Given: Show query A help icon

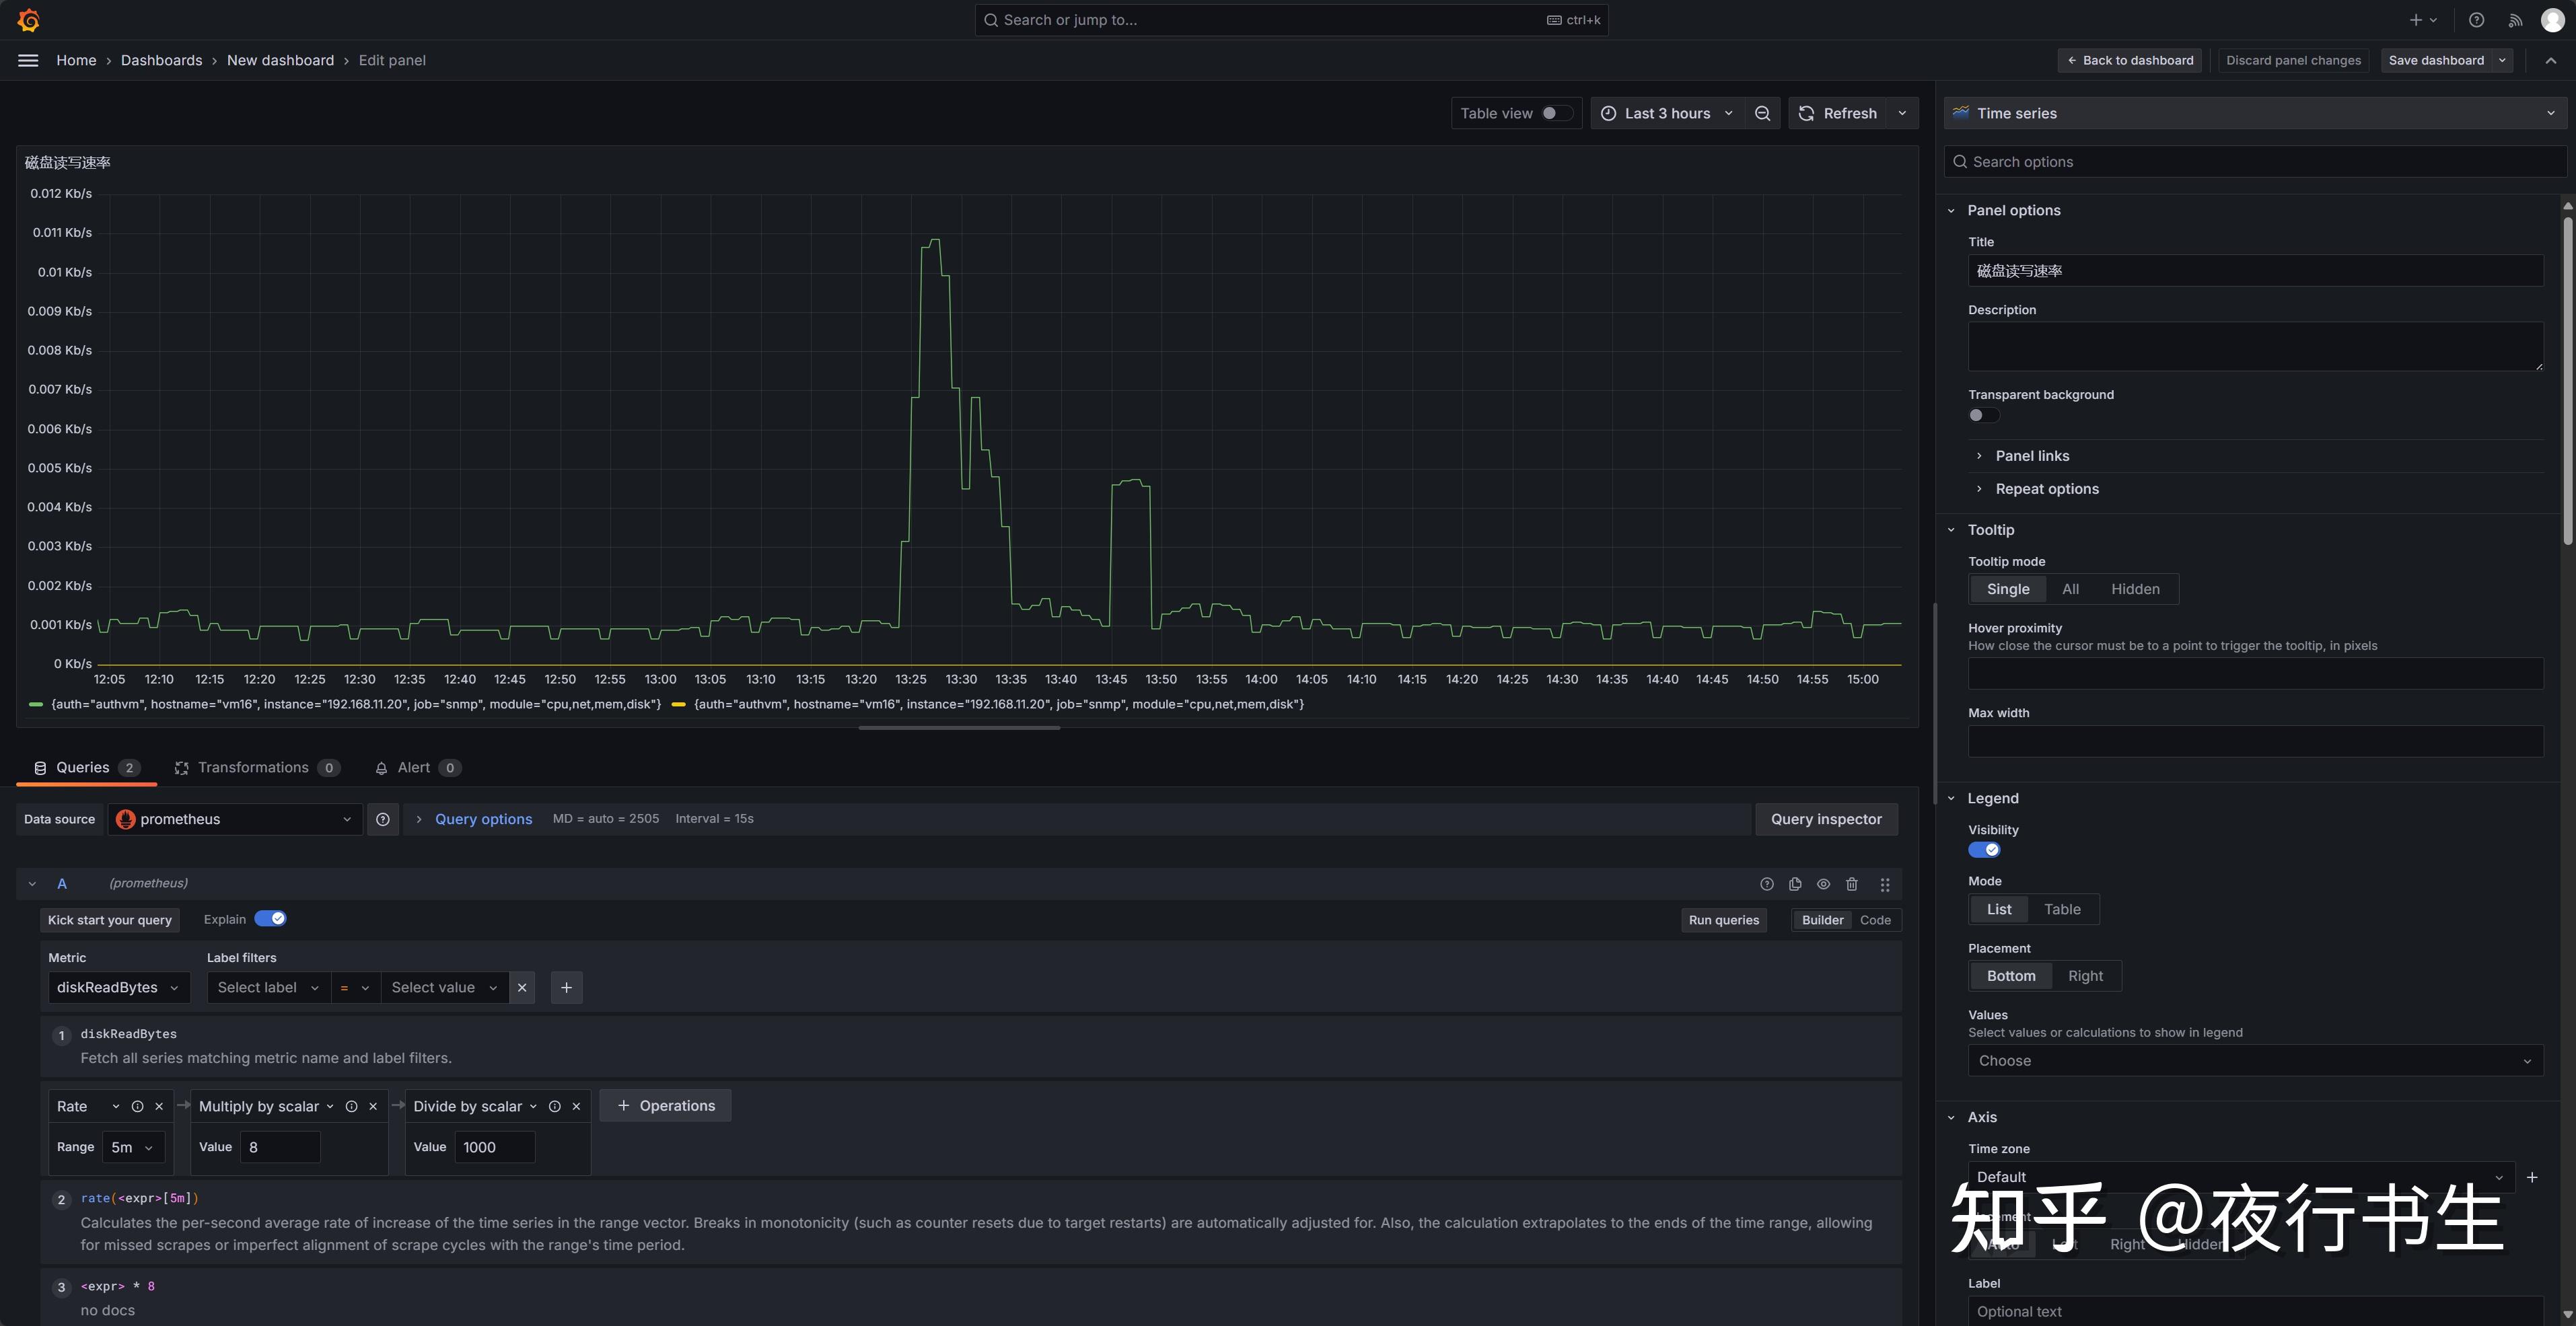Looking at the screenshot, I should pyautogui.click(x=1767, y=884).
